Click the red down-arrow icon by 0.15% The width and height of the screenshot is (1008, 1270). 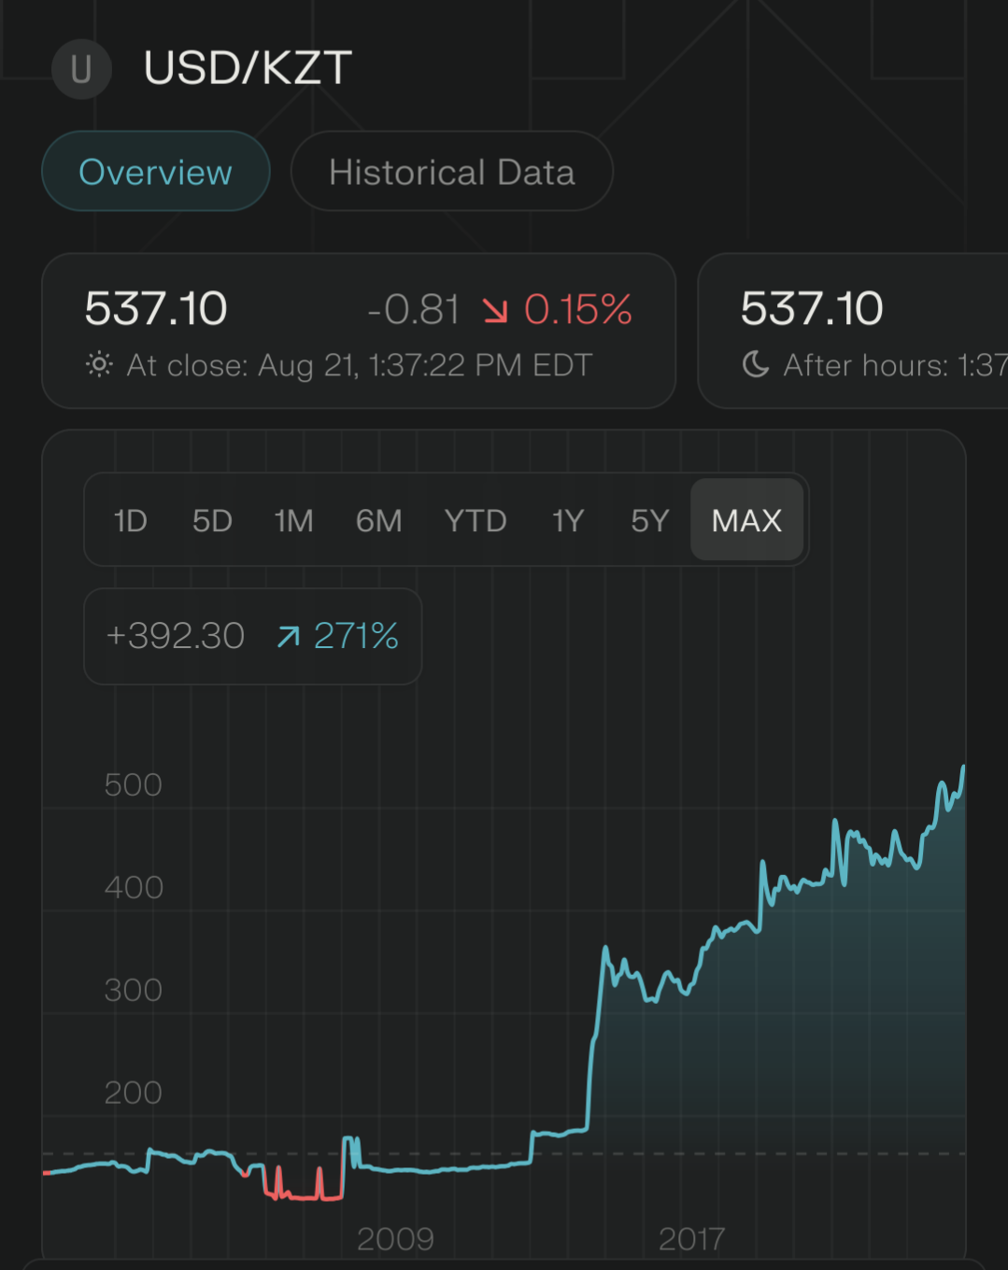tap(495, 310)
